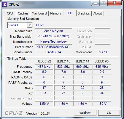Click tRC value 30
This screenshot has width=124, height=119.
[82, 93]
